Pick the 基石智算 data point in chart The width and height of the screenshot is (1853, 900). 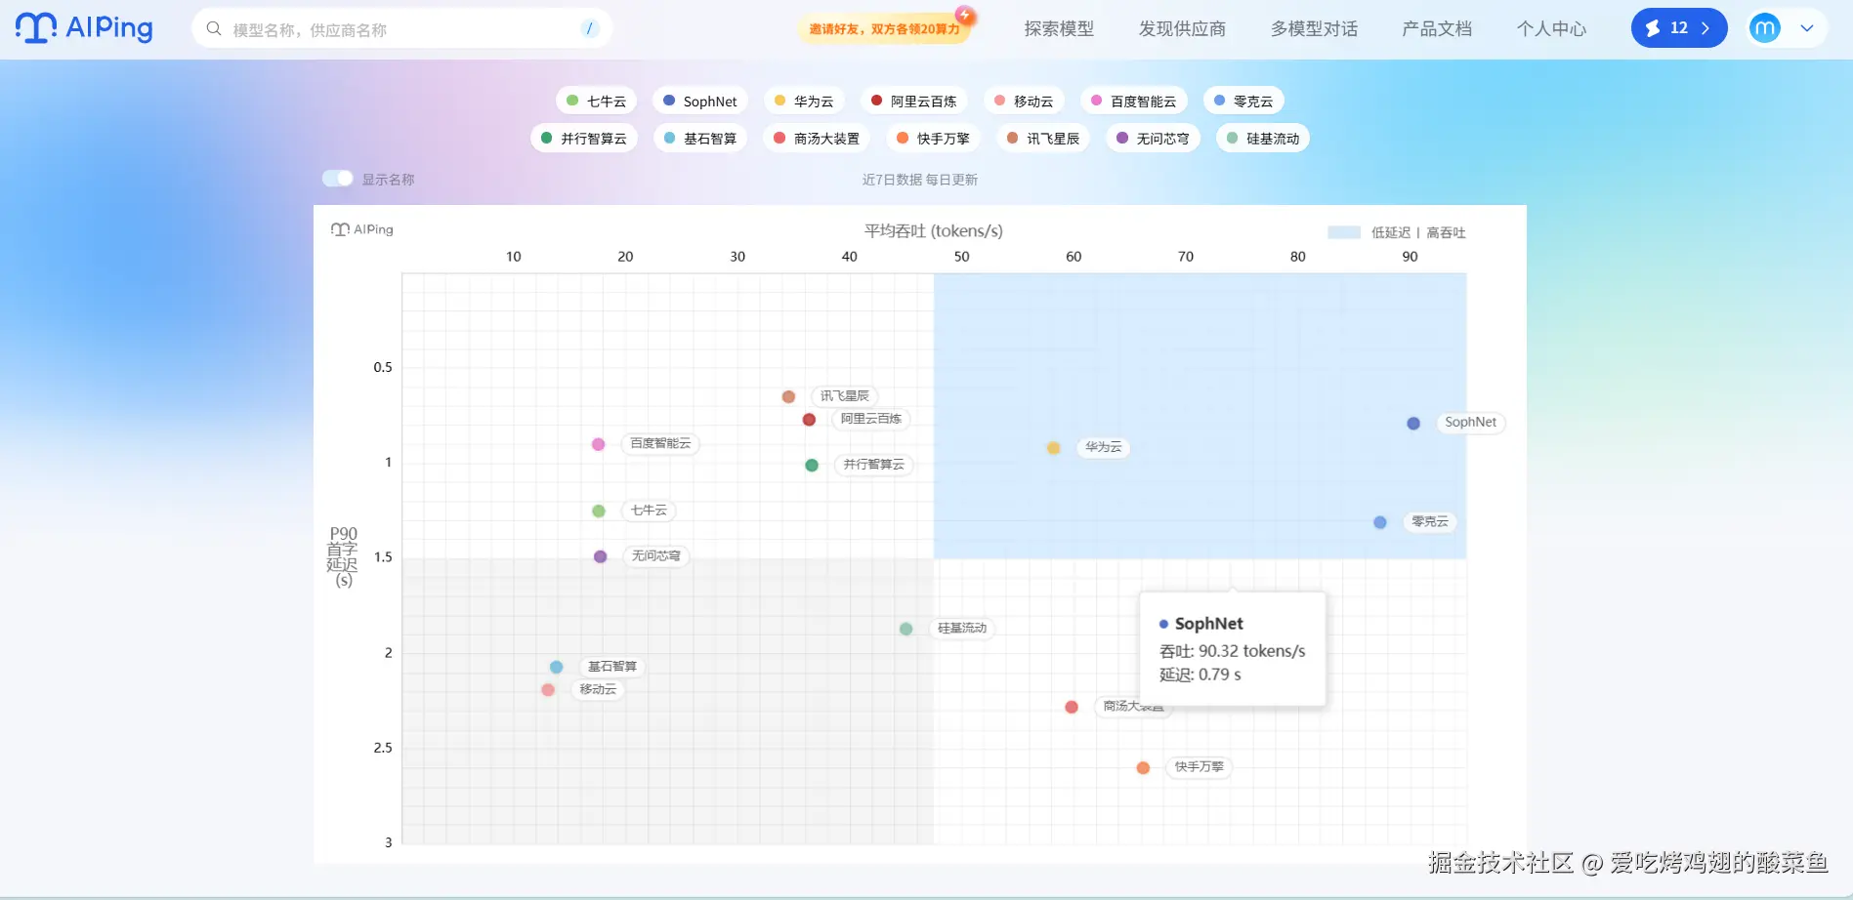(x=556, y=667)
